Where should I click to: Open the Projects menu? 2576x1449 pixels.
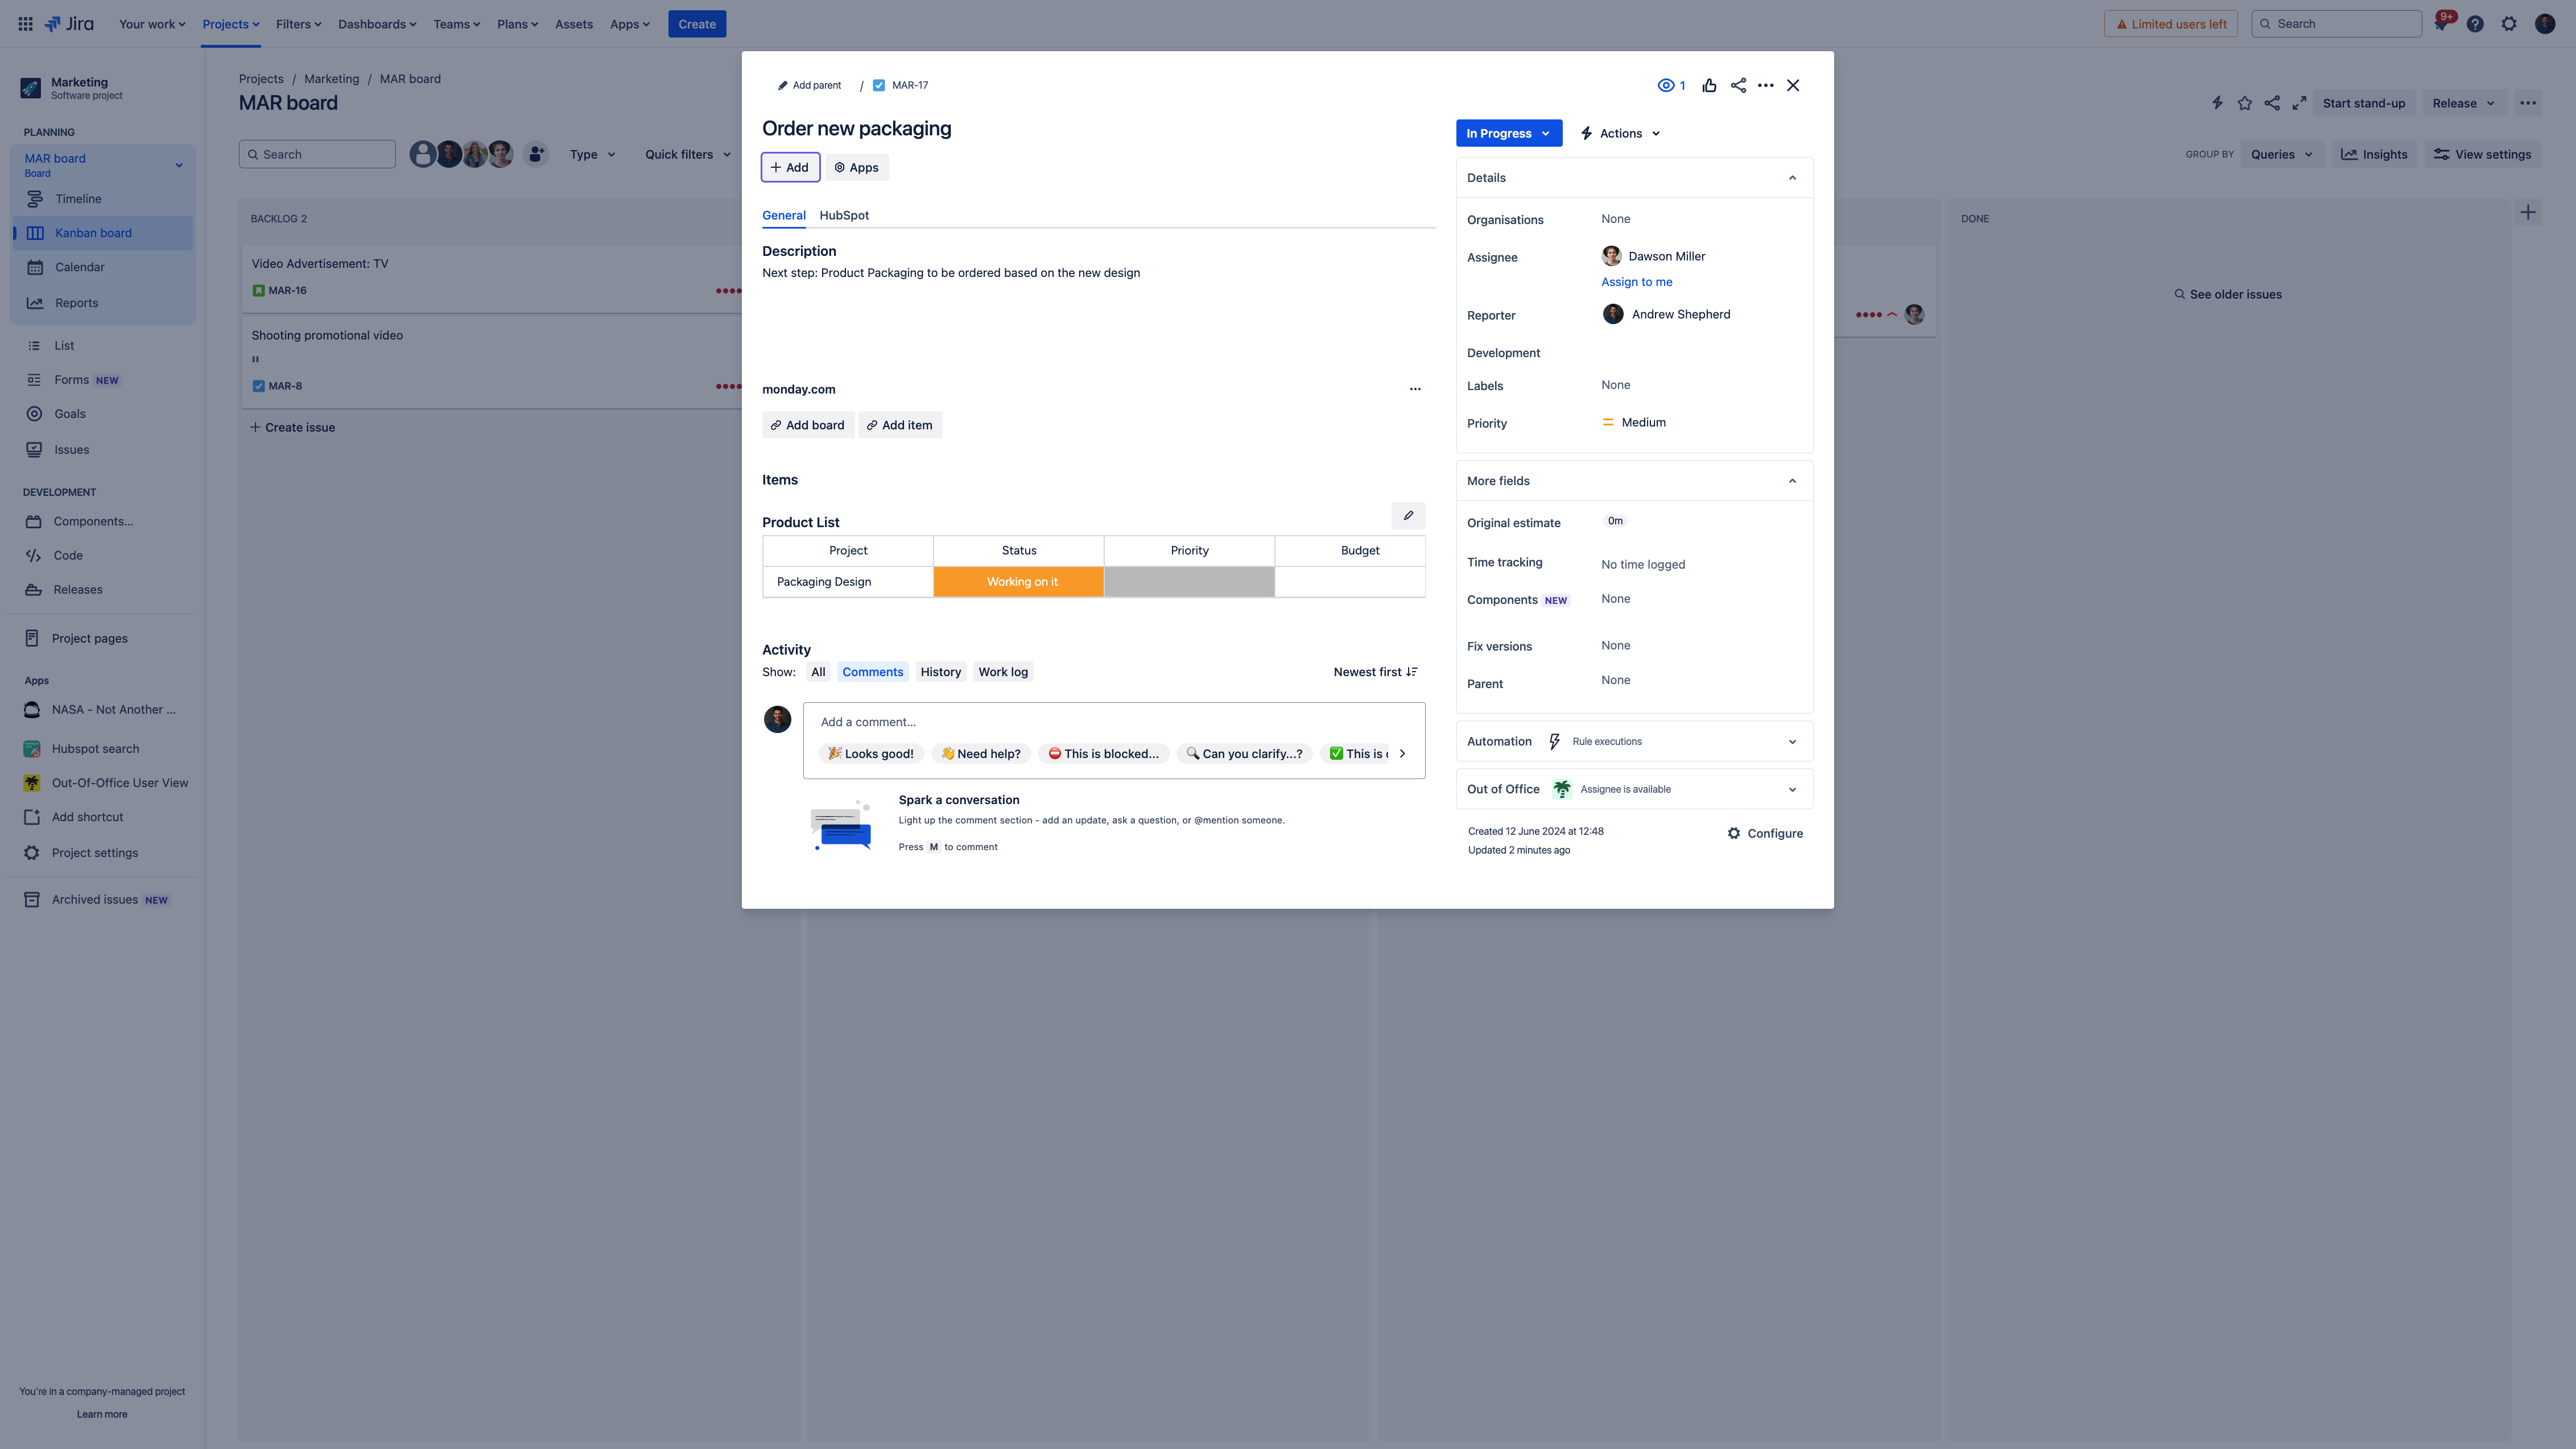point(231,24)
